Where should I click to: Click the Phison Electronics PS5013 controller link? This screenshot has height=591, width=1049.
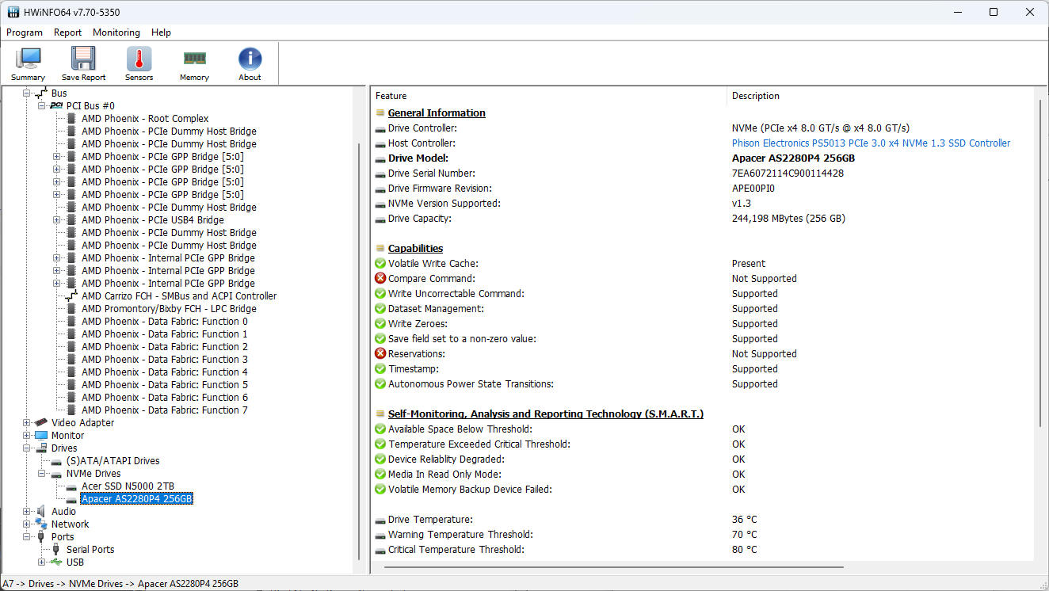point(871,143)
